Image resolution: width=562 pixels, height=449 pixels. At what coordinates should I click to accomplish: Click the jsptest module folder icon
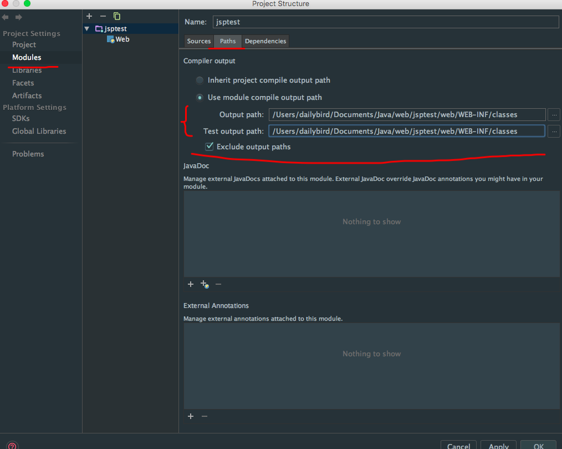click(99, 29)
